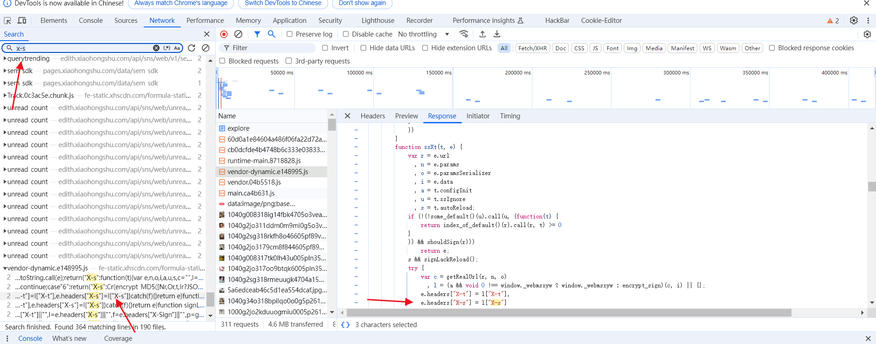This screenshot has height=344, width=876.
Task: Open the inspect element picker
Action: pyautogui.click(x=7, y=21)
